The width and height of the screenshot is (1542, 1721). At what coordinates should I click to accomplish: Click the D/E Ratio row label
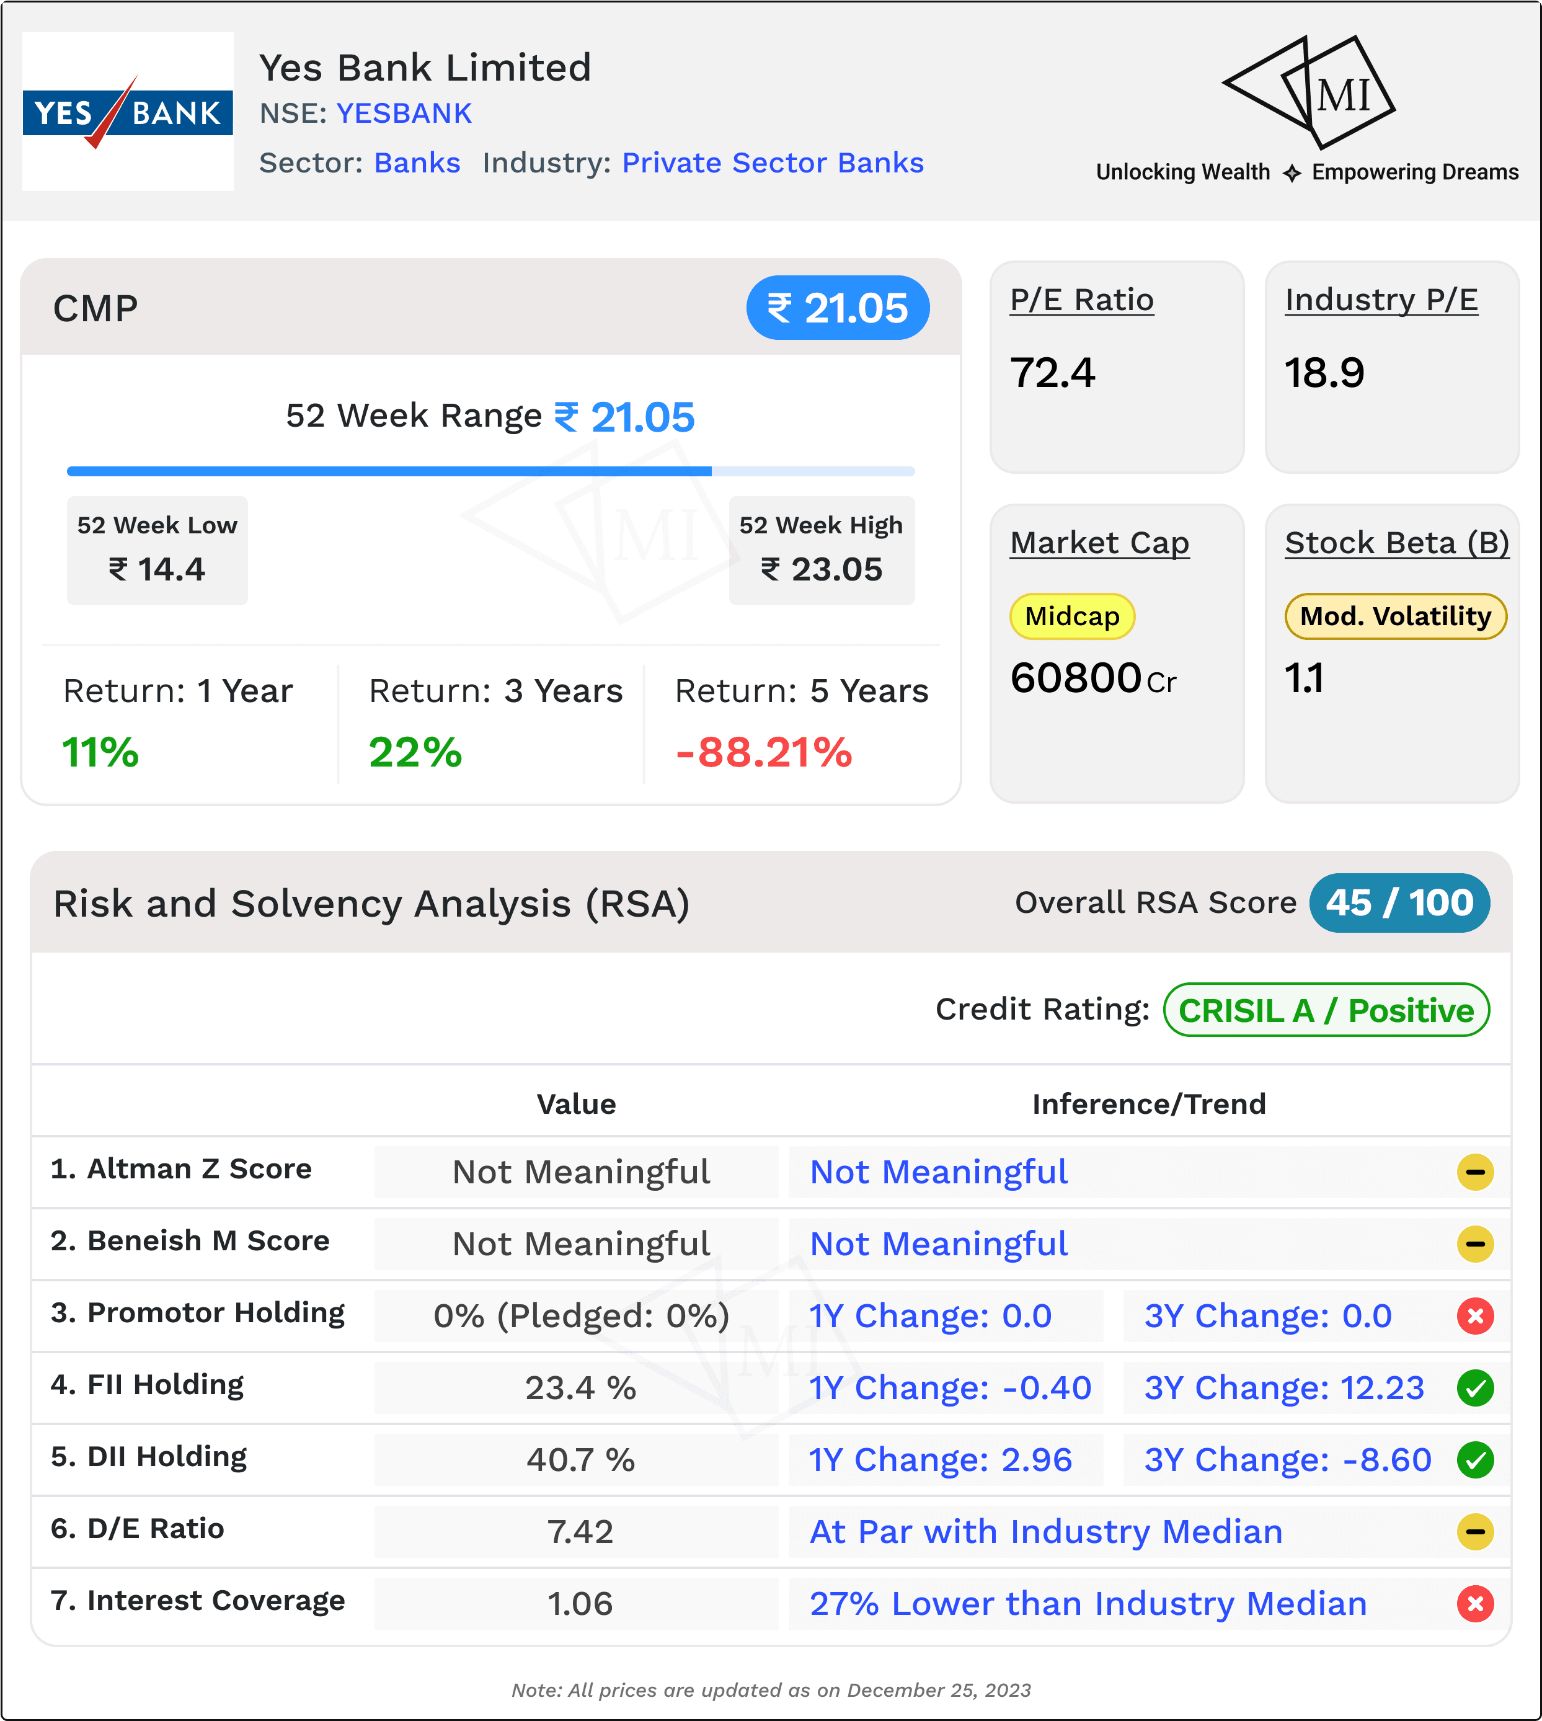(x=137, y=1528)
